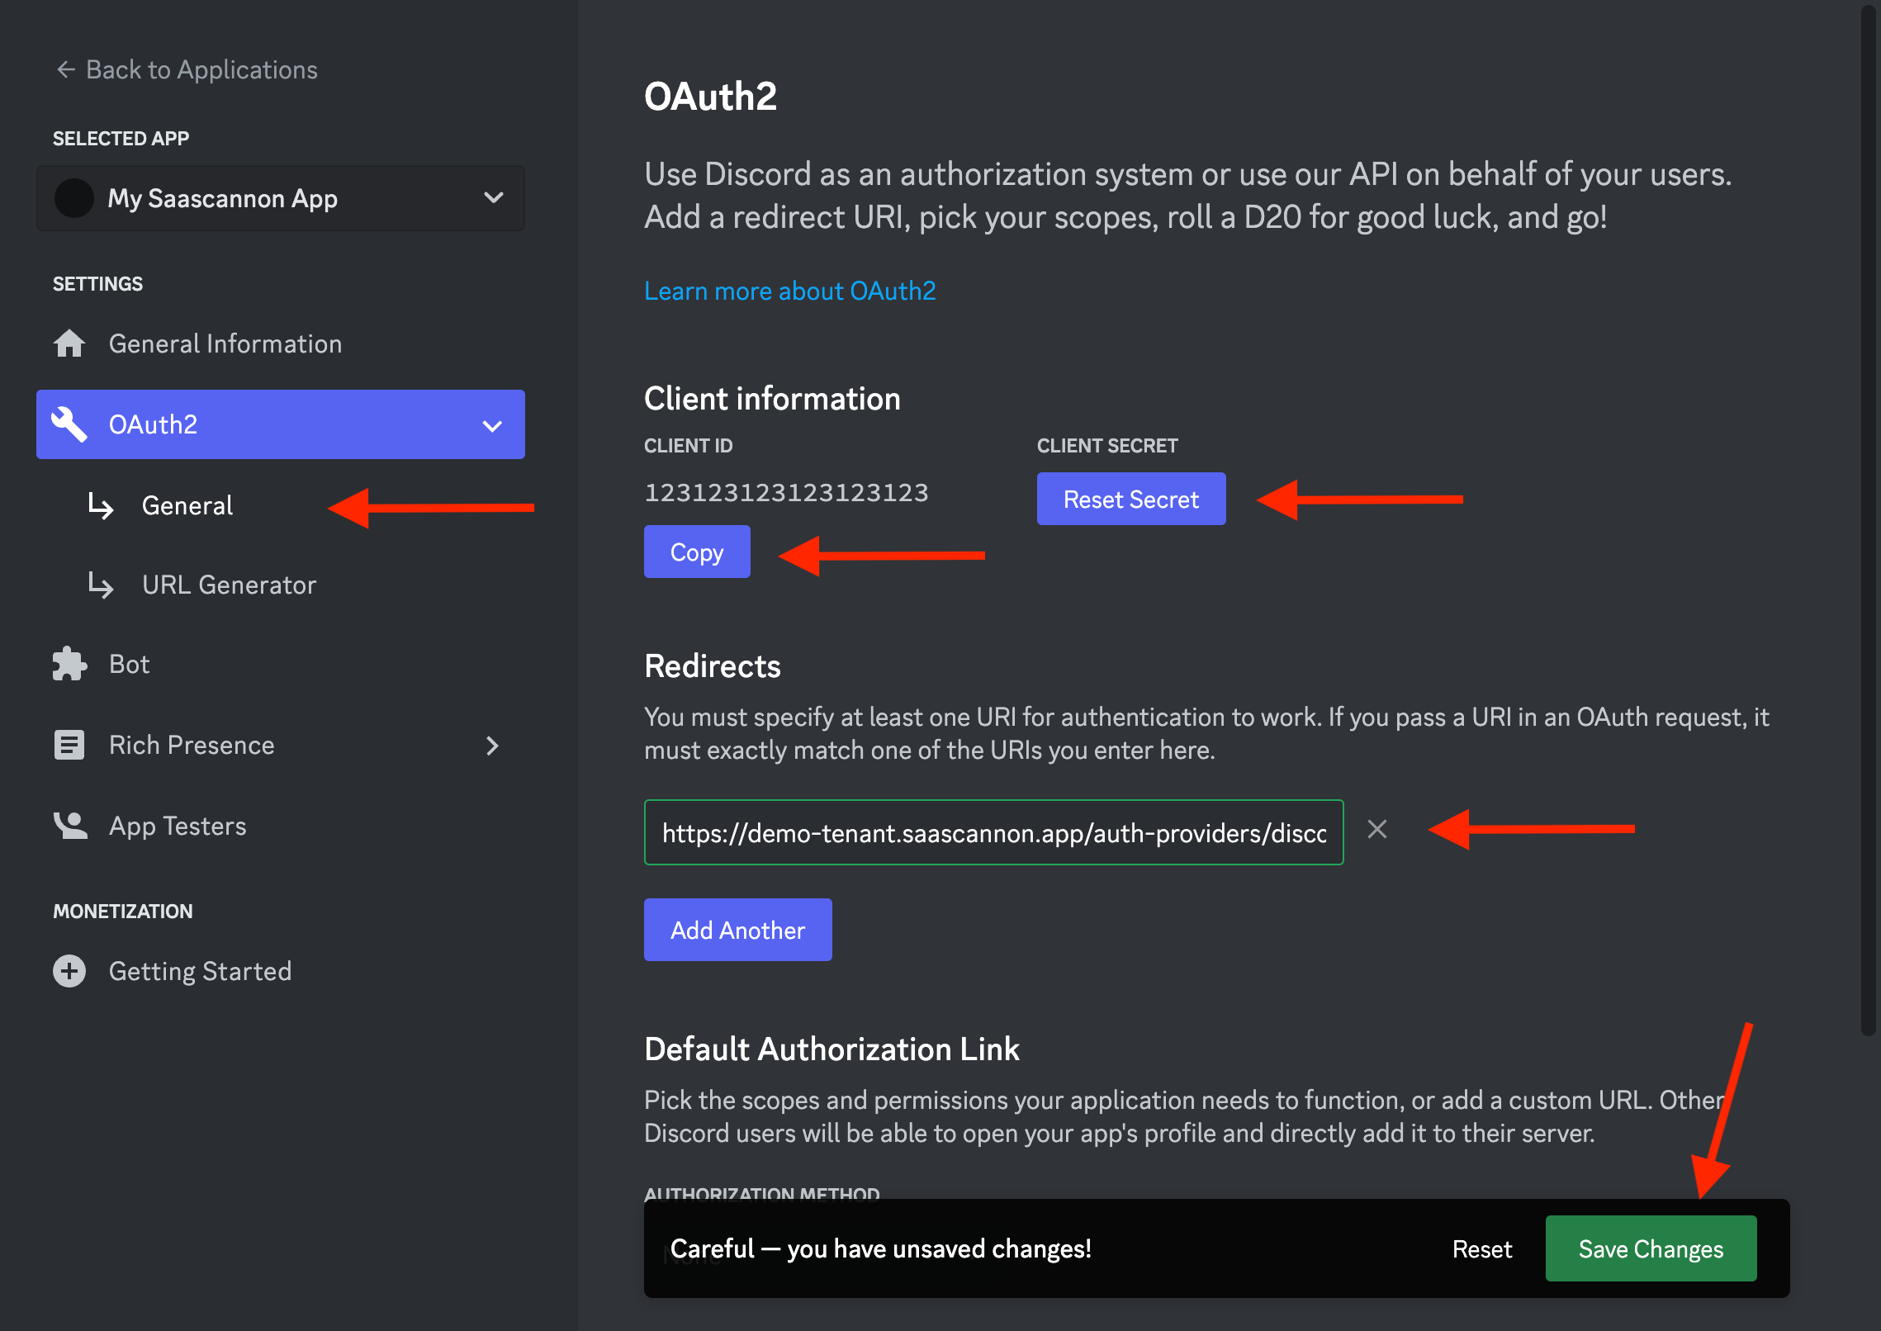The image size is (1881, 1331).
Task: Click the Copy button for Client ID
Action: [695, 552]
